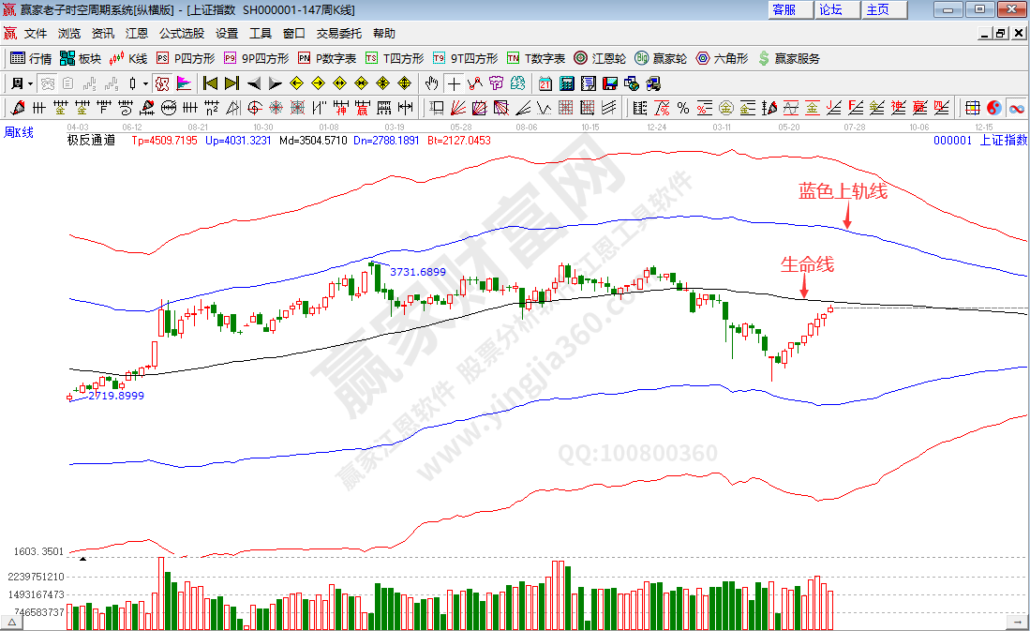Image resolution: width=1030 pixels, height=631 pixels.
Task: Click the 行情 quotes icon
Action: (x=28, y=60)
